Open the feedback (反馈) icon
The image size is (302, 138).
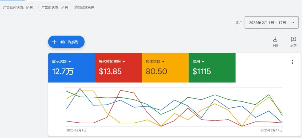293,40
